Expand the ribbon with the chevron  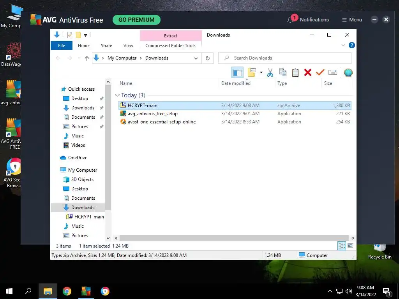point(343,45)
